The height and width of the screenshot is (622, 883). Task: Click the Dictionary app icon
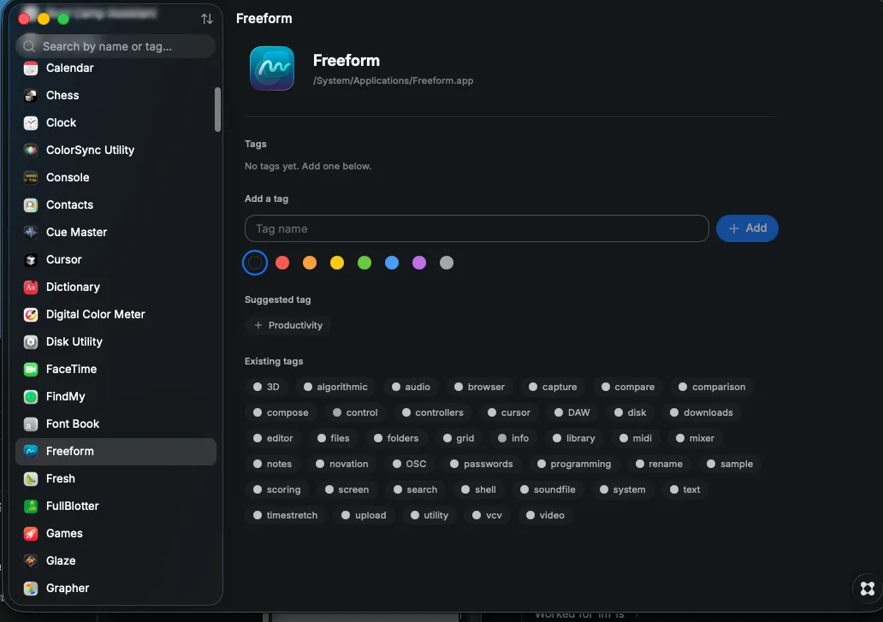point(31,287)
